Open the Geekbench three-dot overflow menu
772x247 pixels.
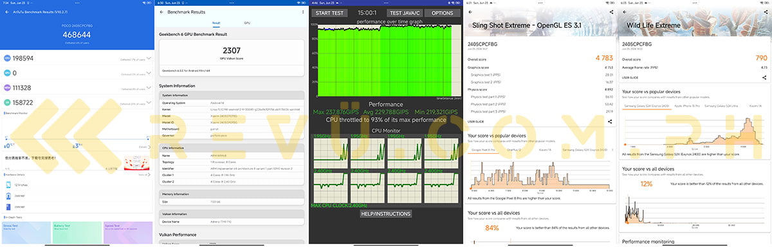tap(302, 12)
